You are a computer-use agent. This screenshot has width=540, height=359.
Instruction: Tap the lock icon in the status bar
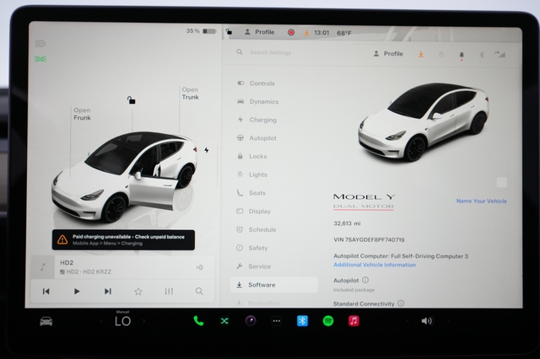pos(229,32)
